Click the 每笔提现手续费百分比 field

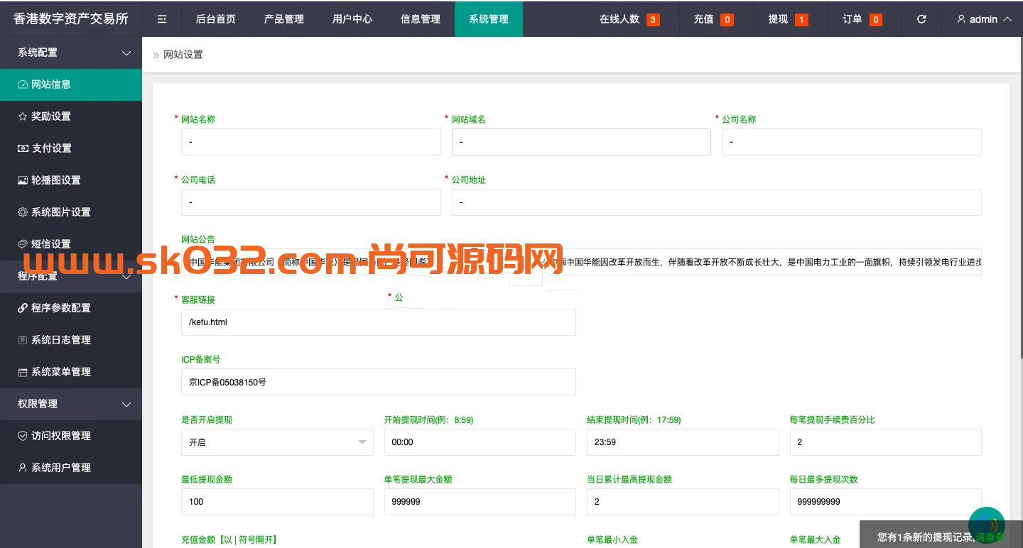886,442
